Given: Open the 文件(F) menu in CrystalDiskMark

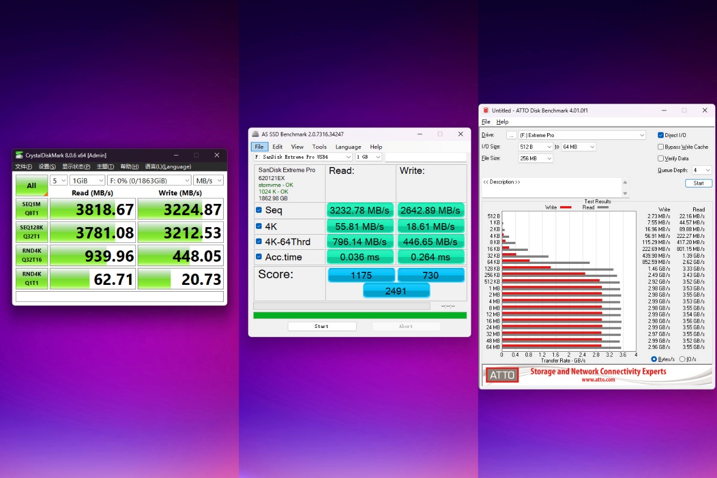Looking at the screenshot, I should [24, 167].
